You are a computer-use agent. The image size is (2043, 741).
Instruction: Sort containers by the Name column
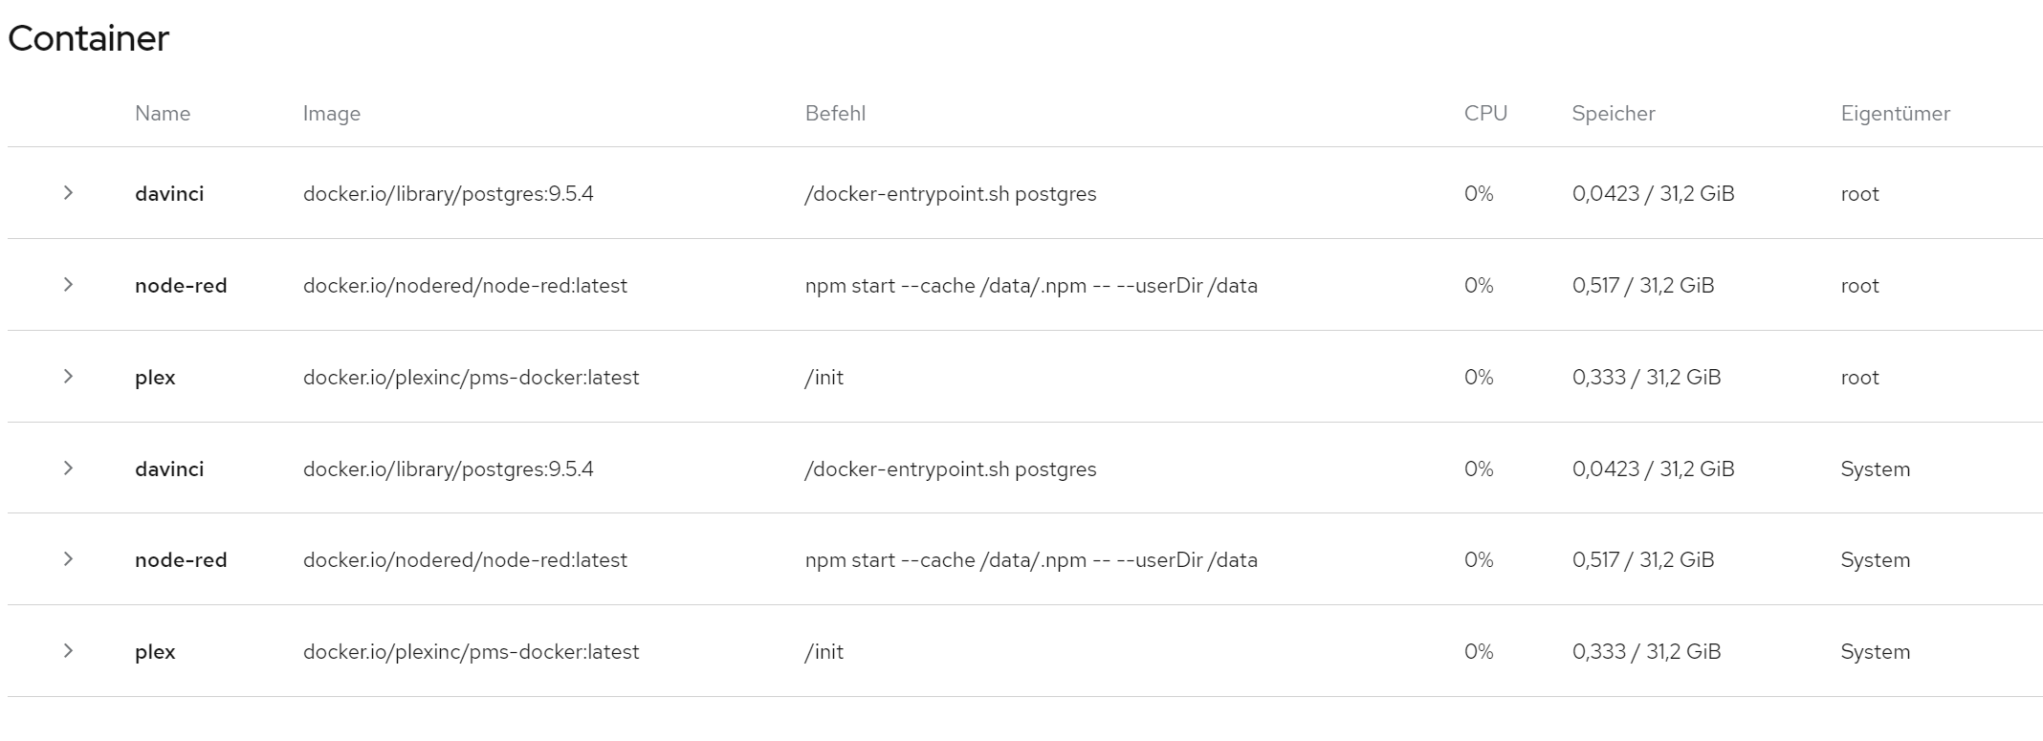[163, 113]
